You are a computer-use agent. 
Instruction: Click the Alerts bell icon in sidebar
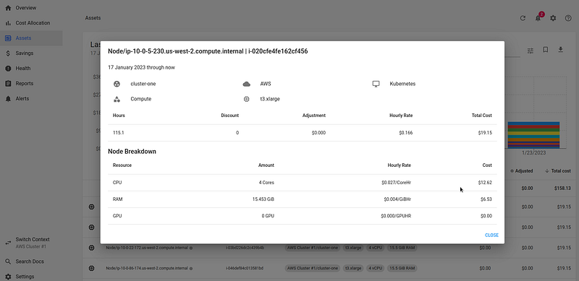tap(8, 98)
